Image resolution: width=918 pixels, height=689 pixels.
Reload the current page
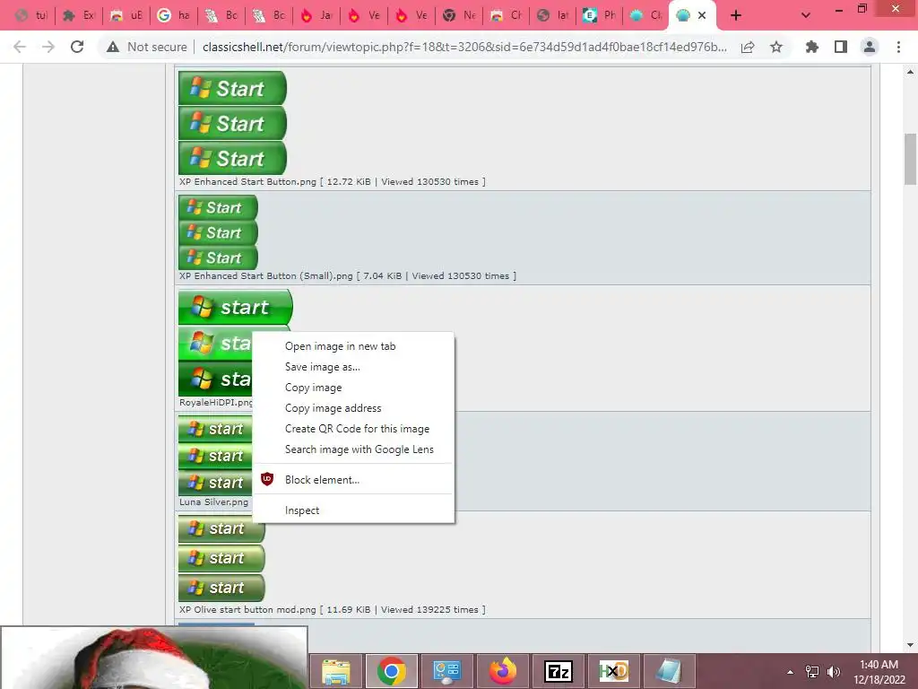pos(77,47)
